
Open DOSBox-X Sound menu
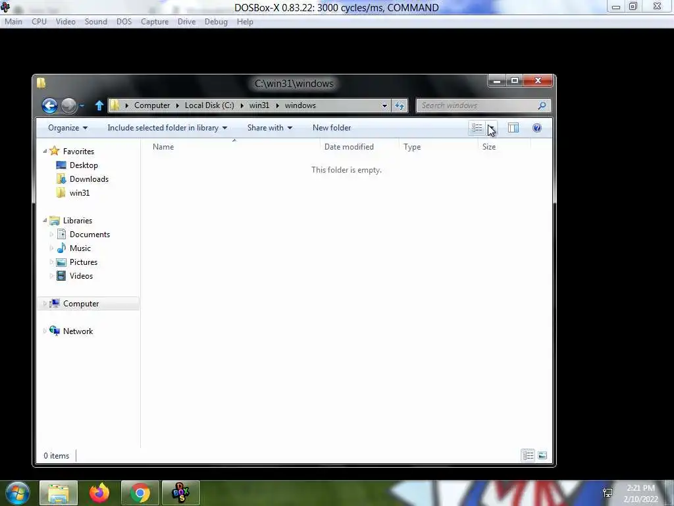[96, 22]
